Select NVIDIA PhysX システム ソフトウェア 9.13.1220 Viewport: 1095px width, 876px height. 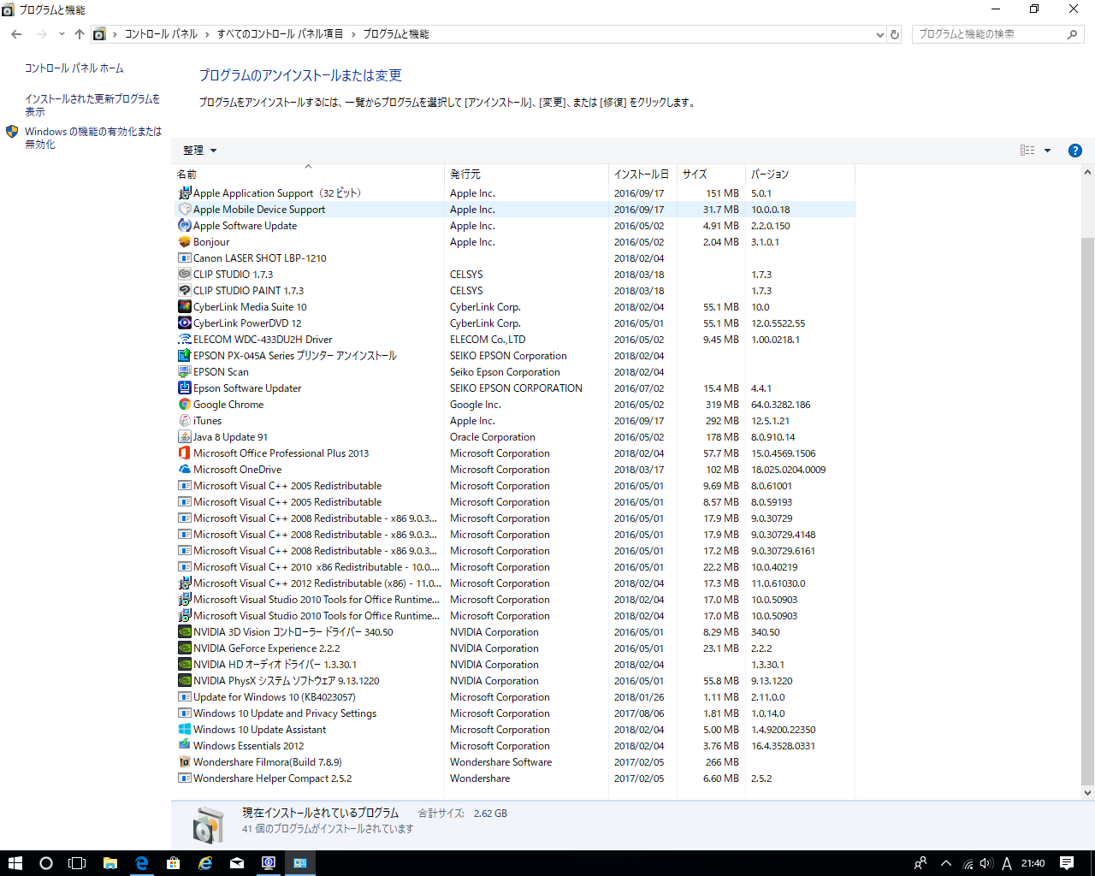click(x=513, y=681)
